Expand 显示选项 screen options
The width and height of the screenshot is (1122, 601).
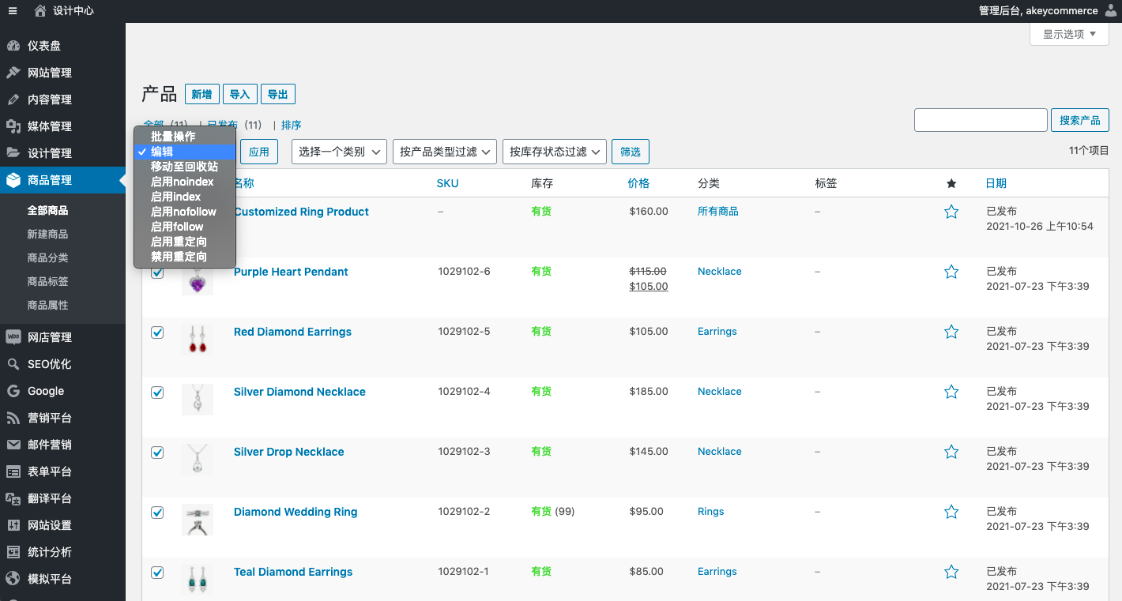pyautogui.click(x=1069, y=34)
